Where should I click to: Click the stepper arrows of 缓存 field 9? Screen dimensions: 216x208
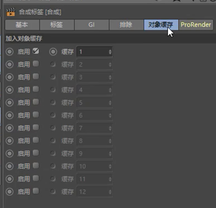click(110, 153)
